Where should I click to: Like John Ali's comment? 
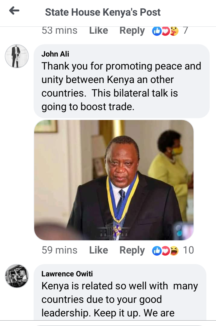99,250
